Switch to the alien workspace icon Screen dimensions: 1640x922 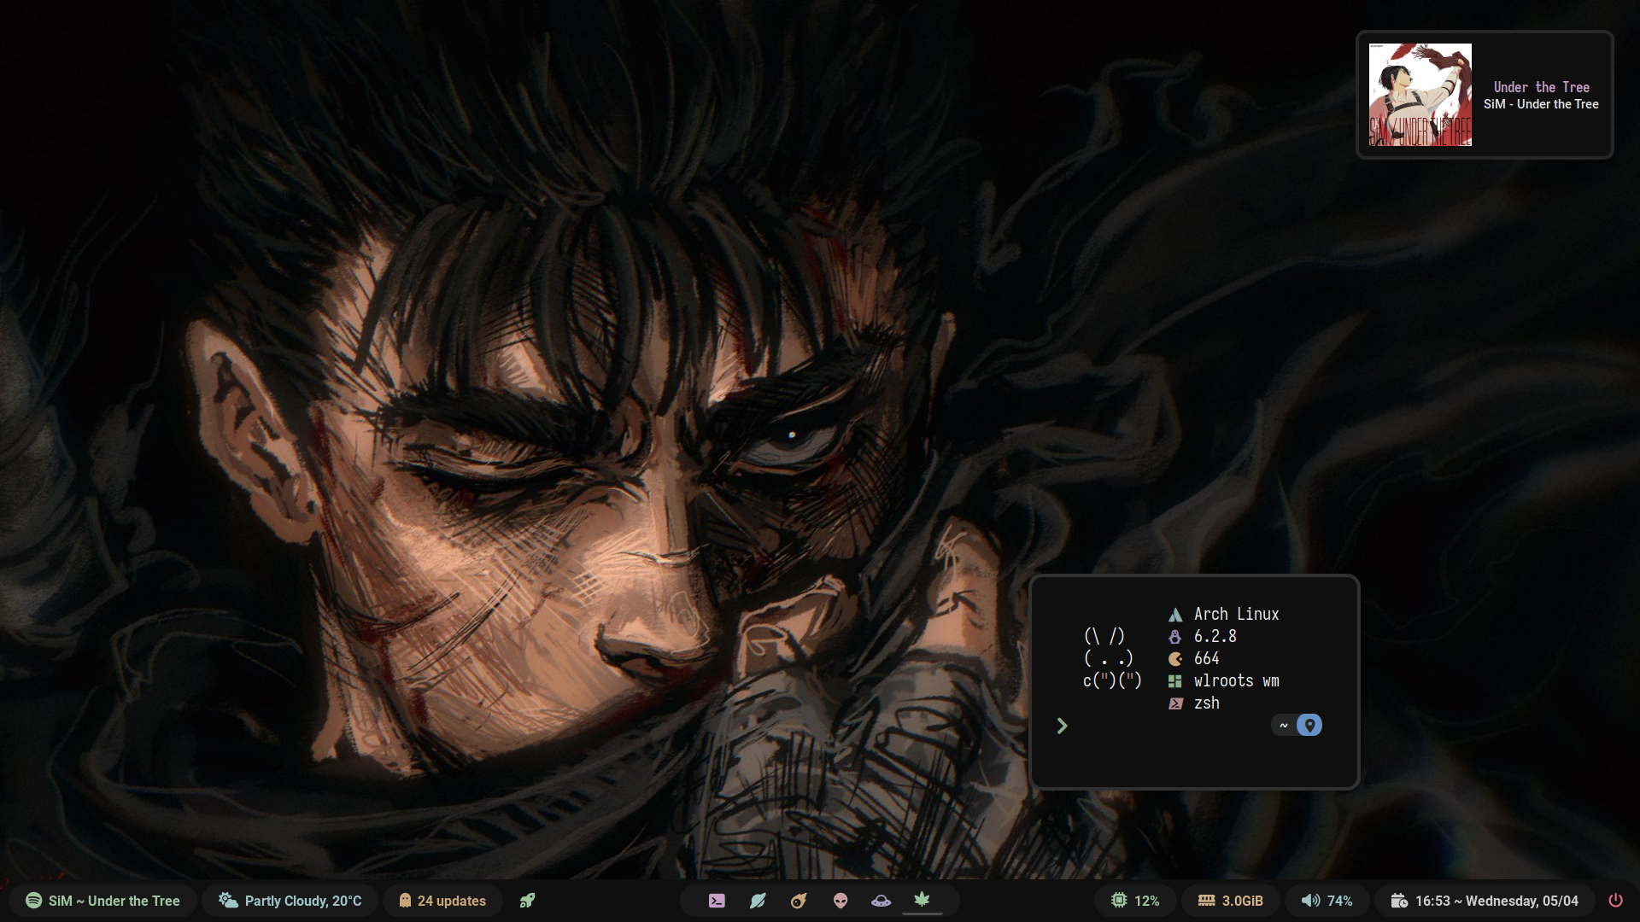(840, 901)
